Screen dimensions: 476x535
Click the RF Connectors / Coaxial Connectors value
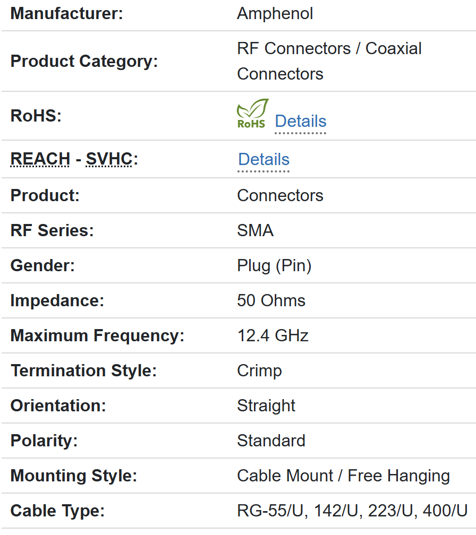329,61
